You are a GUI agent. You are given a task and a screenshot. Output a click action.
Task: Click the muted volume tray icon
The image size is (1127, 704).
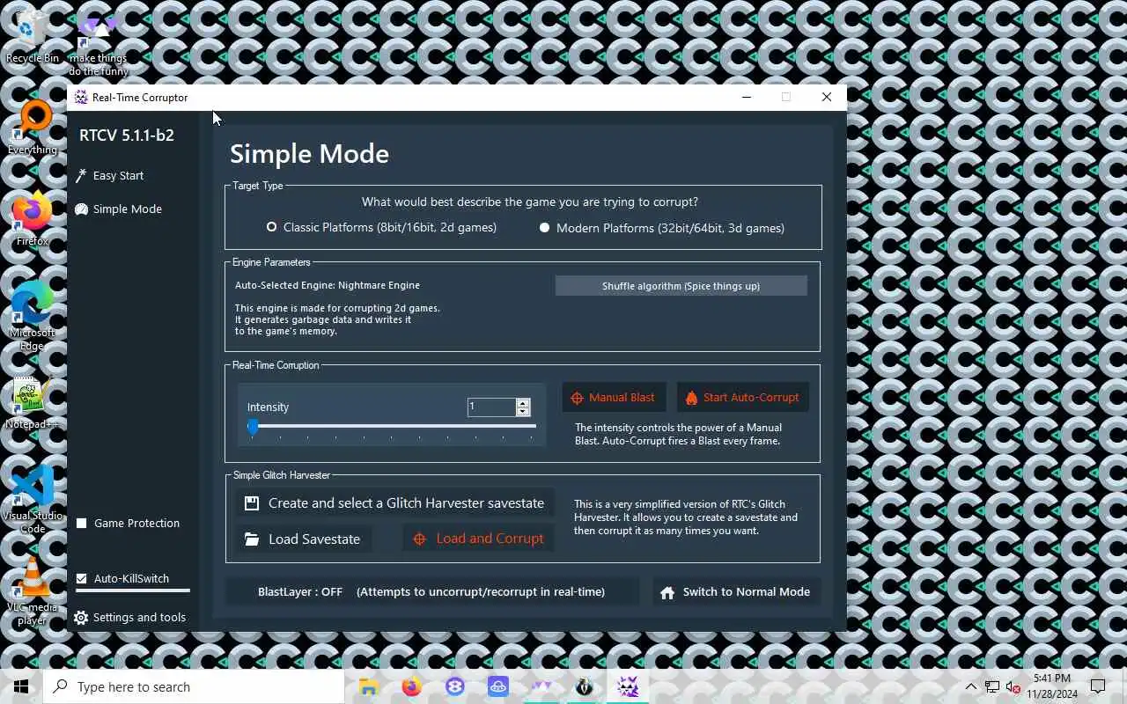[x=1013, y=686]
